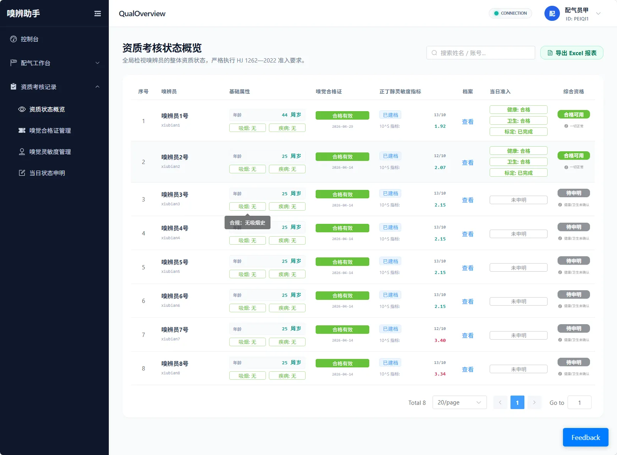Click 吸烟: 无 tag for 嗅辨员3号
Image resolution: width=617 pixels, height=455 pixels.
pos(247,206)
